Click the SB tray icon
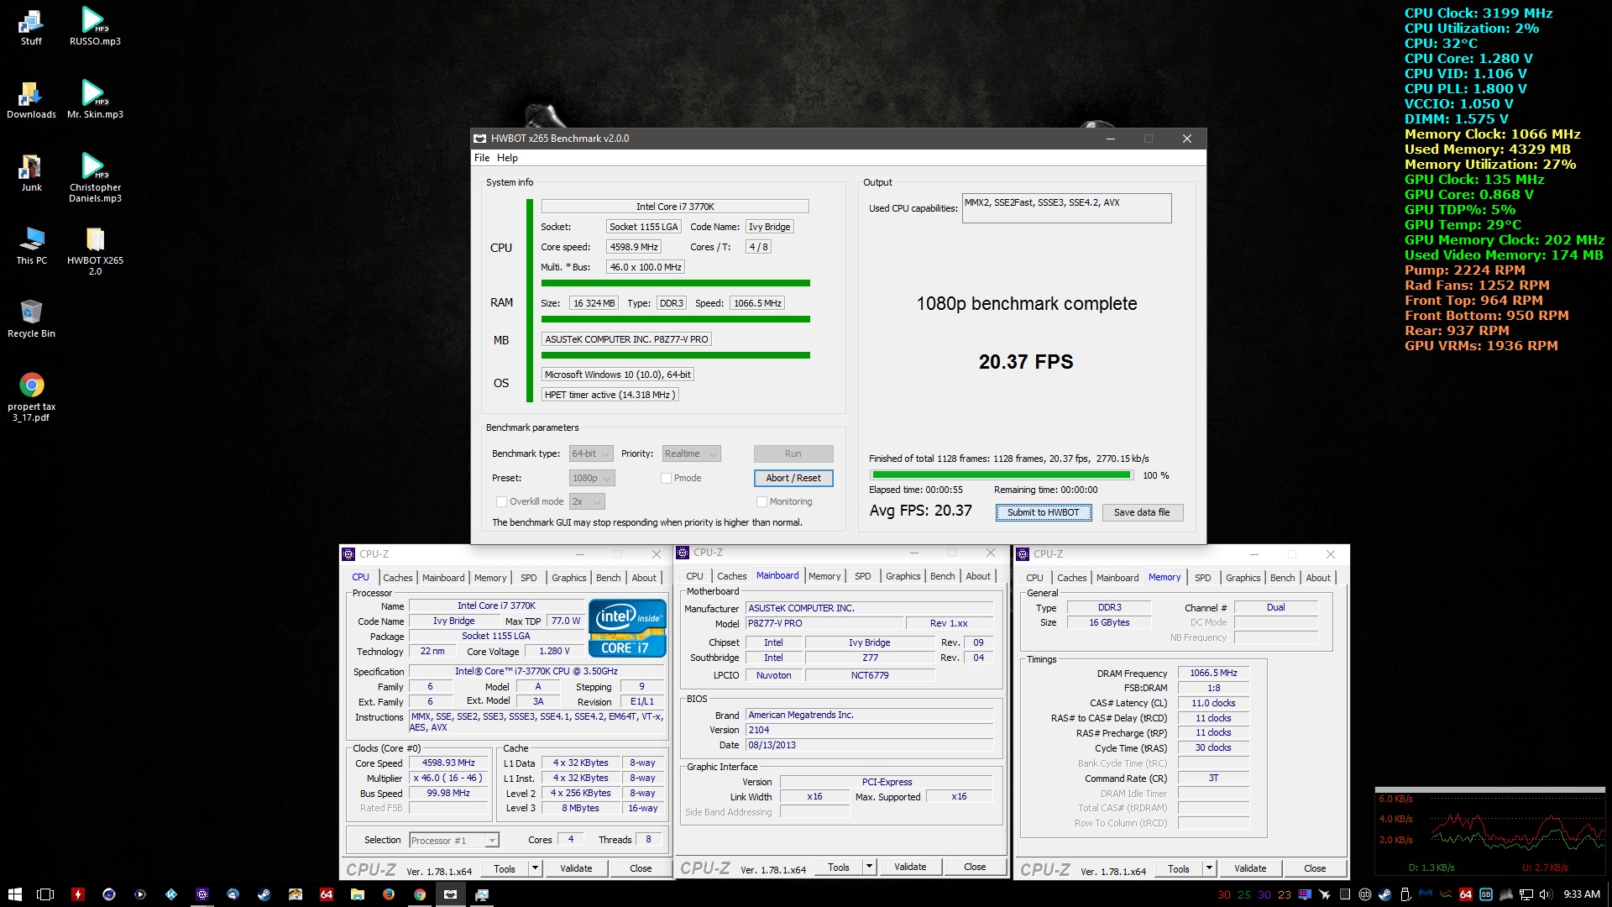 pyautogui.click(x=1486, y=894)
